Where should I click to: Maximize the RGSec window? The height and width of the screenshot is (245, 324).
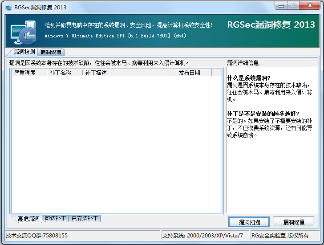293,6
